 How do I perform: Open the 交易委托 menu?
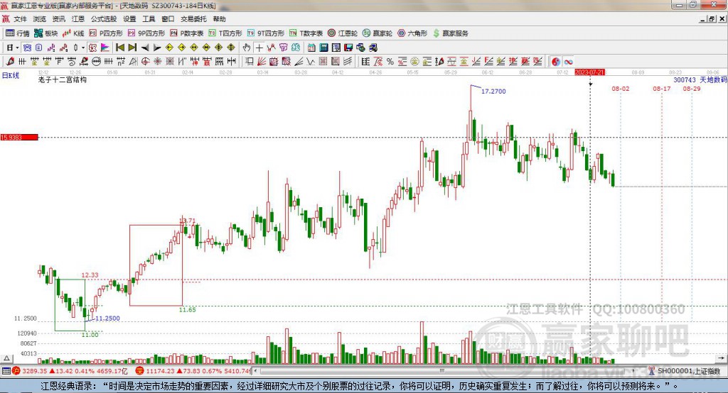(x=193, y=19)
